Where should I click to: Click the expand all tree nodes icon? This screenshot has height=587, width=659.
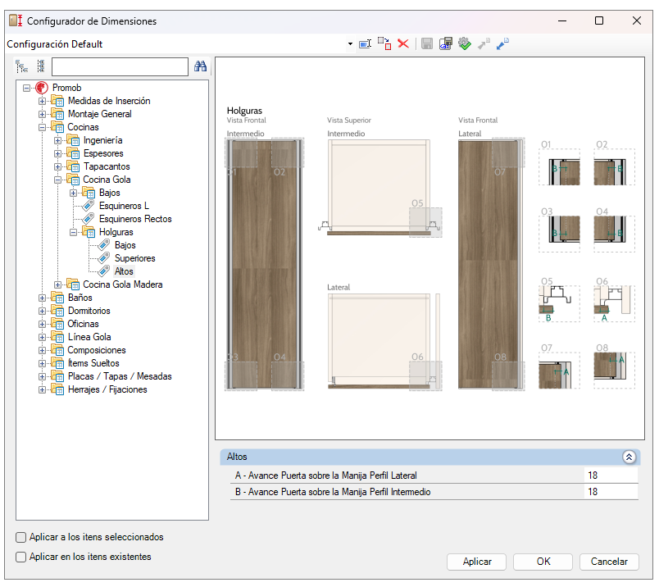[x=22, y=66]
